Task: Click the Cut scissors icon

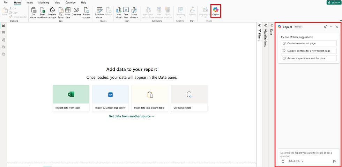Action: [13, 8]
